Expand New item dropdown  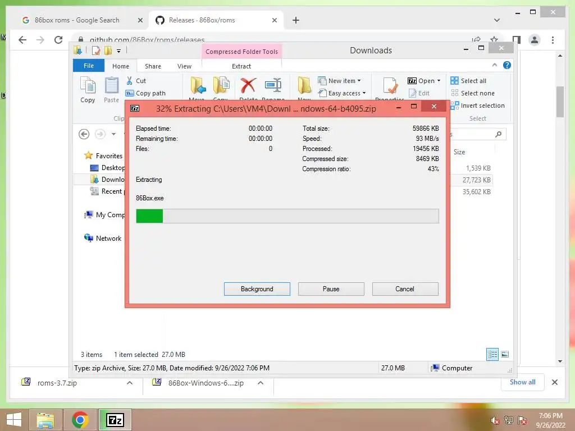click(359, 81)
